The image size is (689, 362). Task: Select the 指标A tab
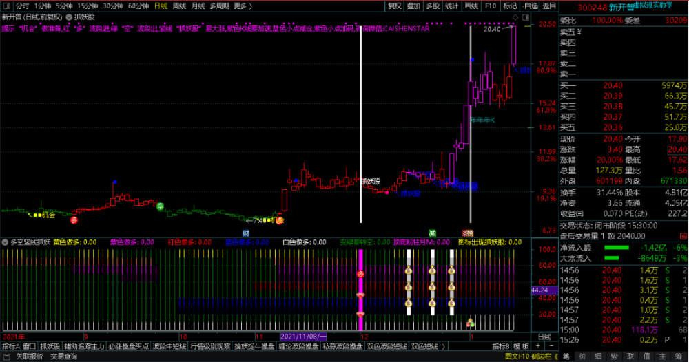tap(10, 346)
